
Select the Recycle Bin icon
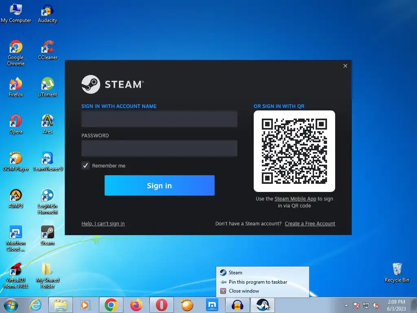coord(397,273)
